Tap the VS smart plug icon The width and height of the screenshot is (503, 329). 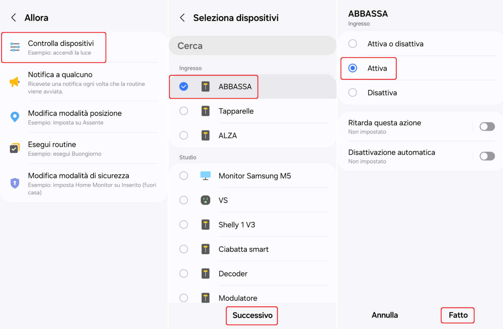click(206, 200)
